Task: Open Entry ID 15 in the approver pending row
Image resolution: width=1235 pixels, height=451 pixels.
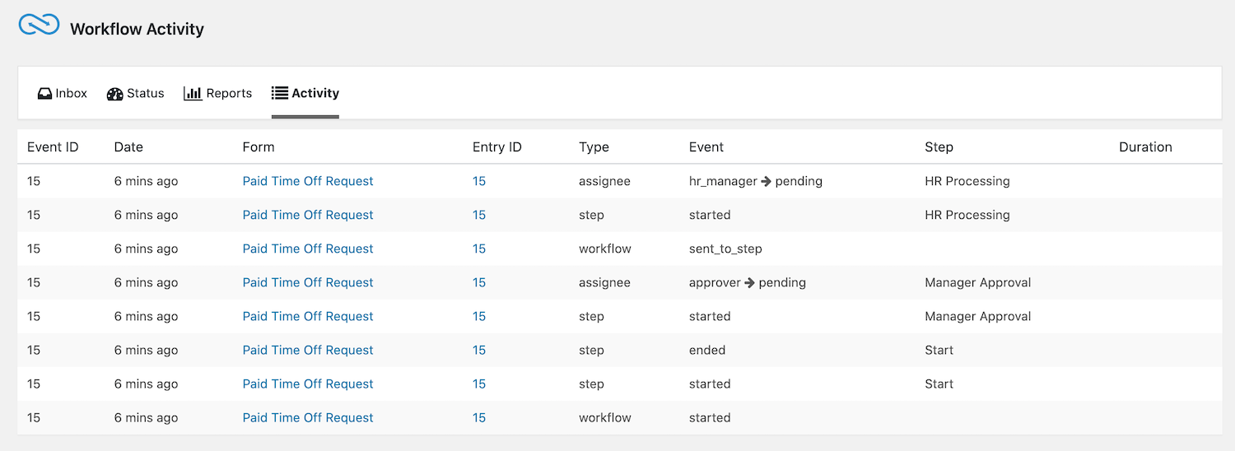Action: [x=479, y=282]
